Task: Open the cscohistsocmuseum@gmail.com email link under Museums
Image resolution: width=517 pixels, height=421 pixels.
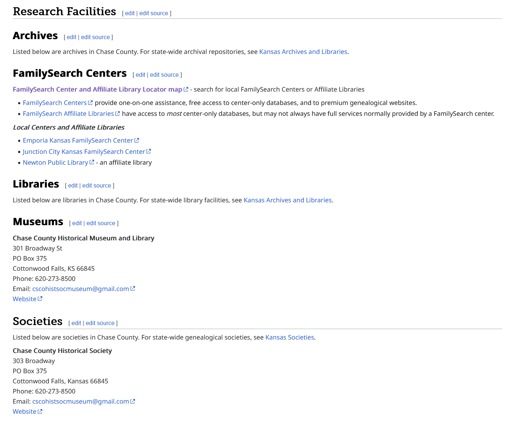Action: click(80, 289)
